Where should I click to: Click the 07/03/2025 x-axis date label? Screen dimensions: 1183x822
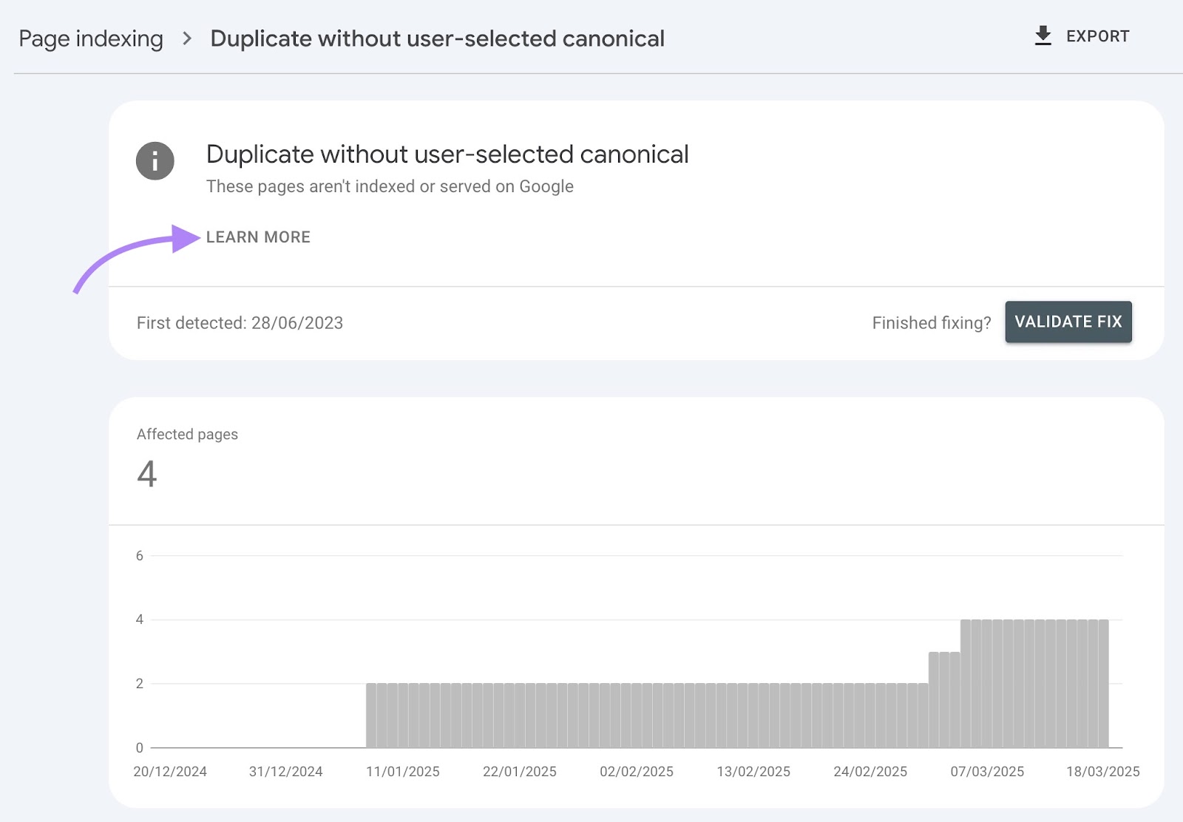(987, 772)
